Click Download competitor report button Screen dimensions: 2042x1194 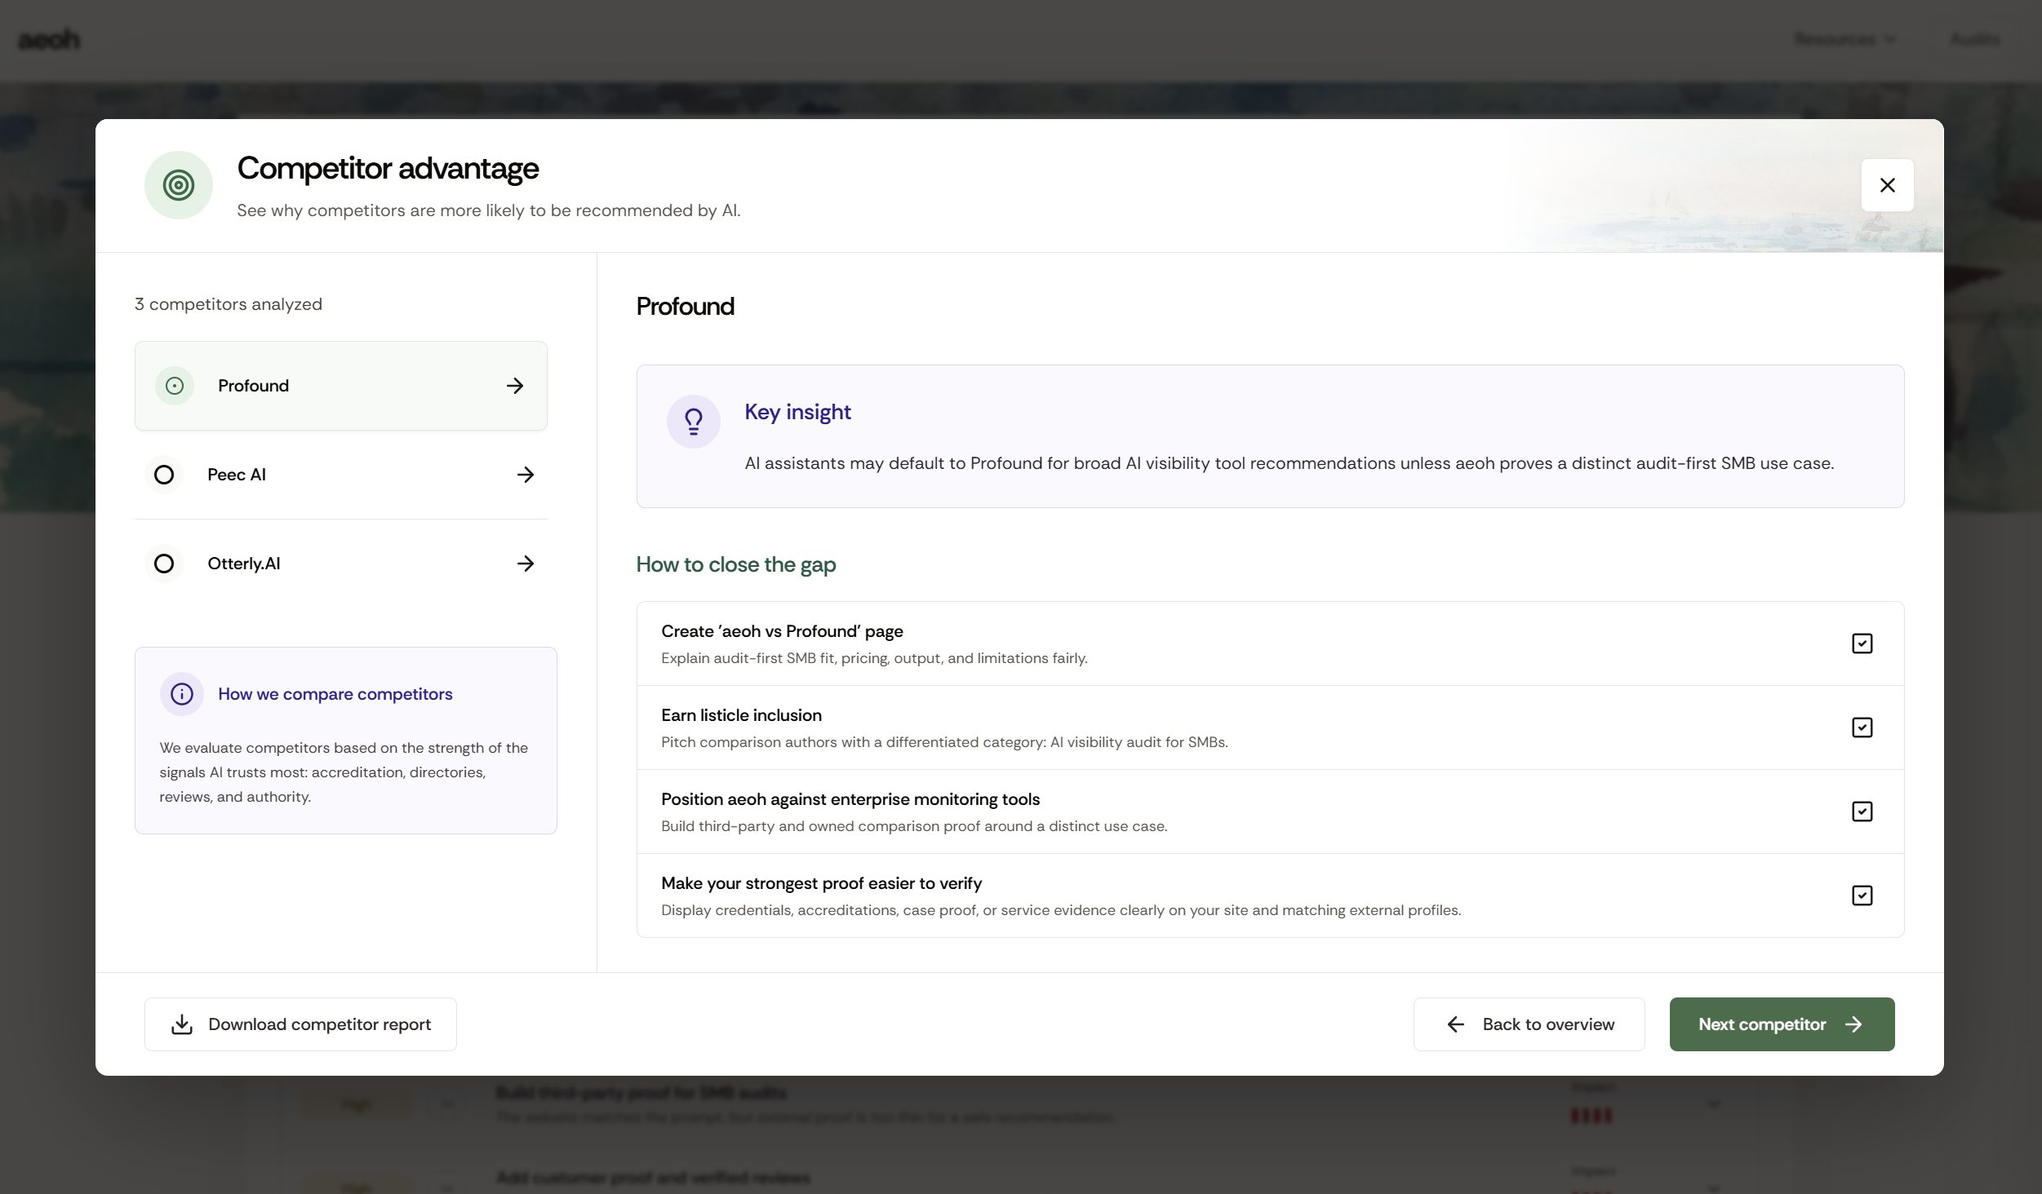pyautogui.click(x=300, y=1024)
